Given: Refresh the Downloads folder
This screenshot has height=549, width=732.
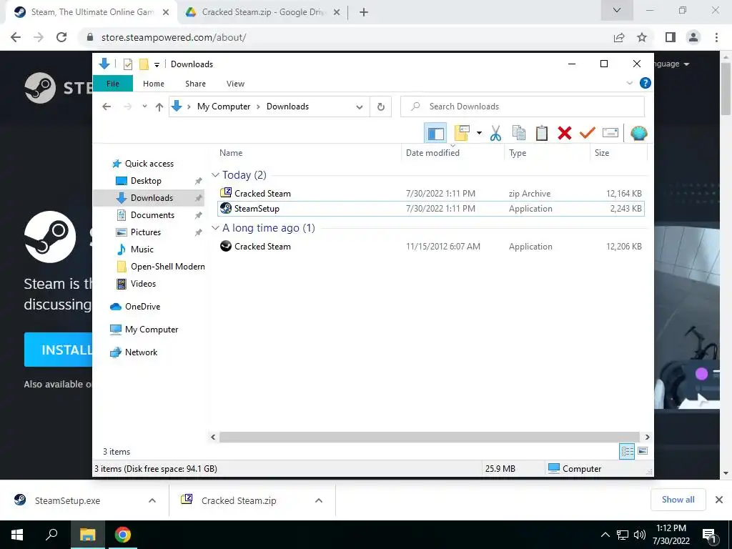Looking at the screenshot, I should tap(381, 107).
